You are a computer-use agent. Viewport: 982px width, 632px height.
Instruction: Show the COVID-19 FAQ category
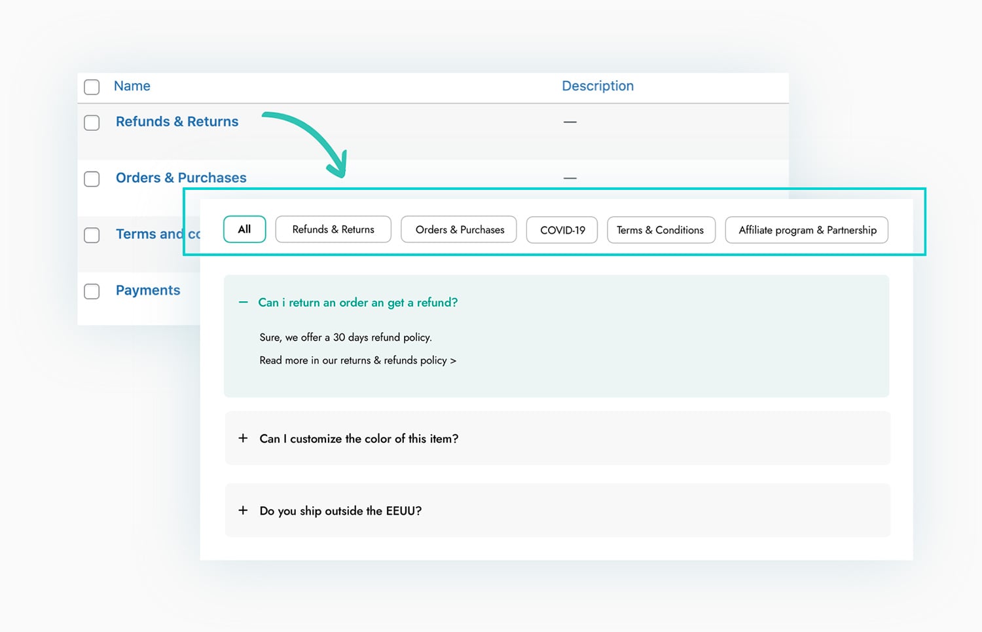point(562,231)
